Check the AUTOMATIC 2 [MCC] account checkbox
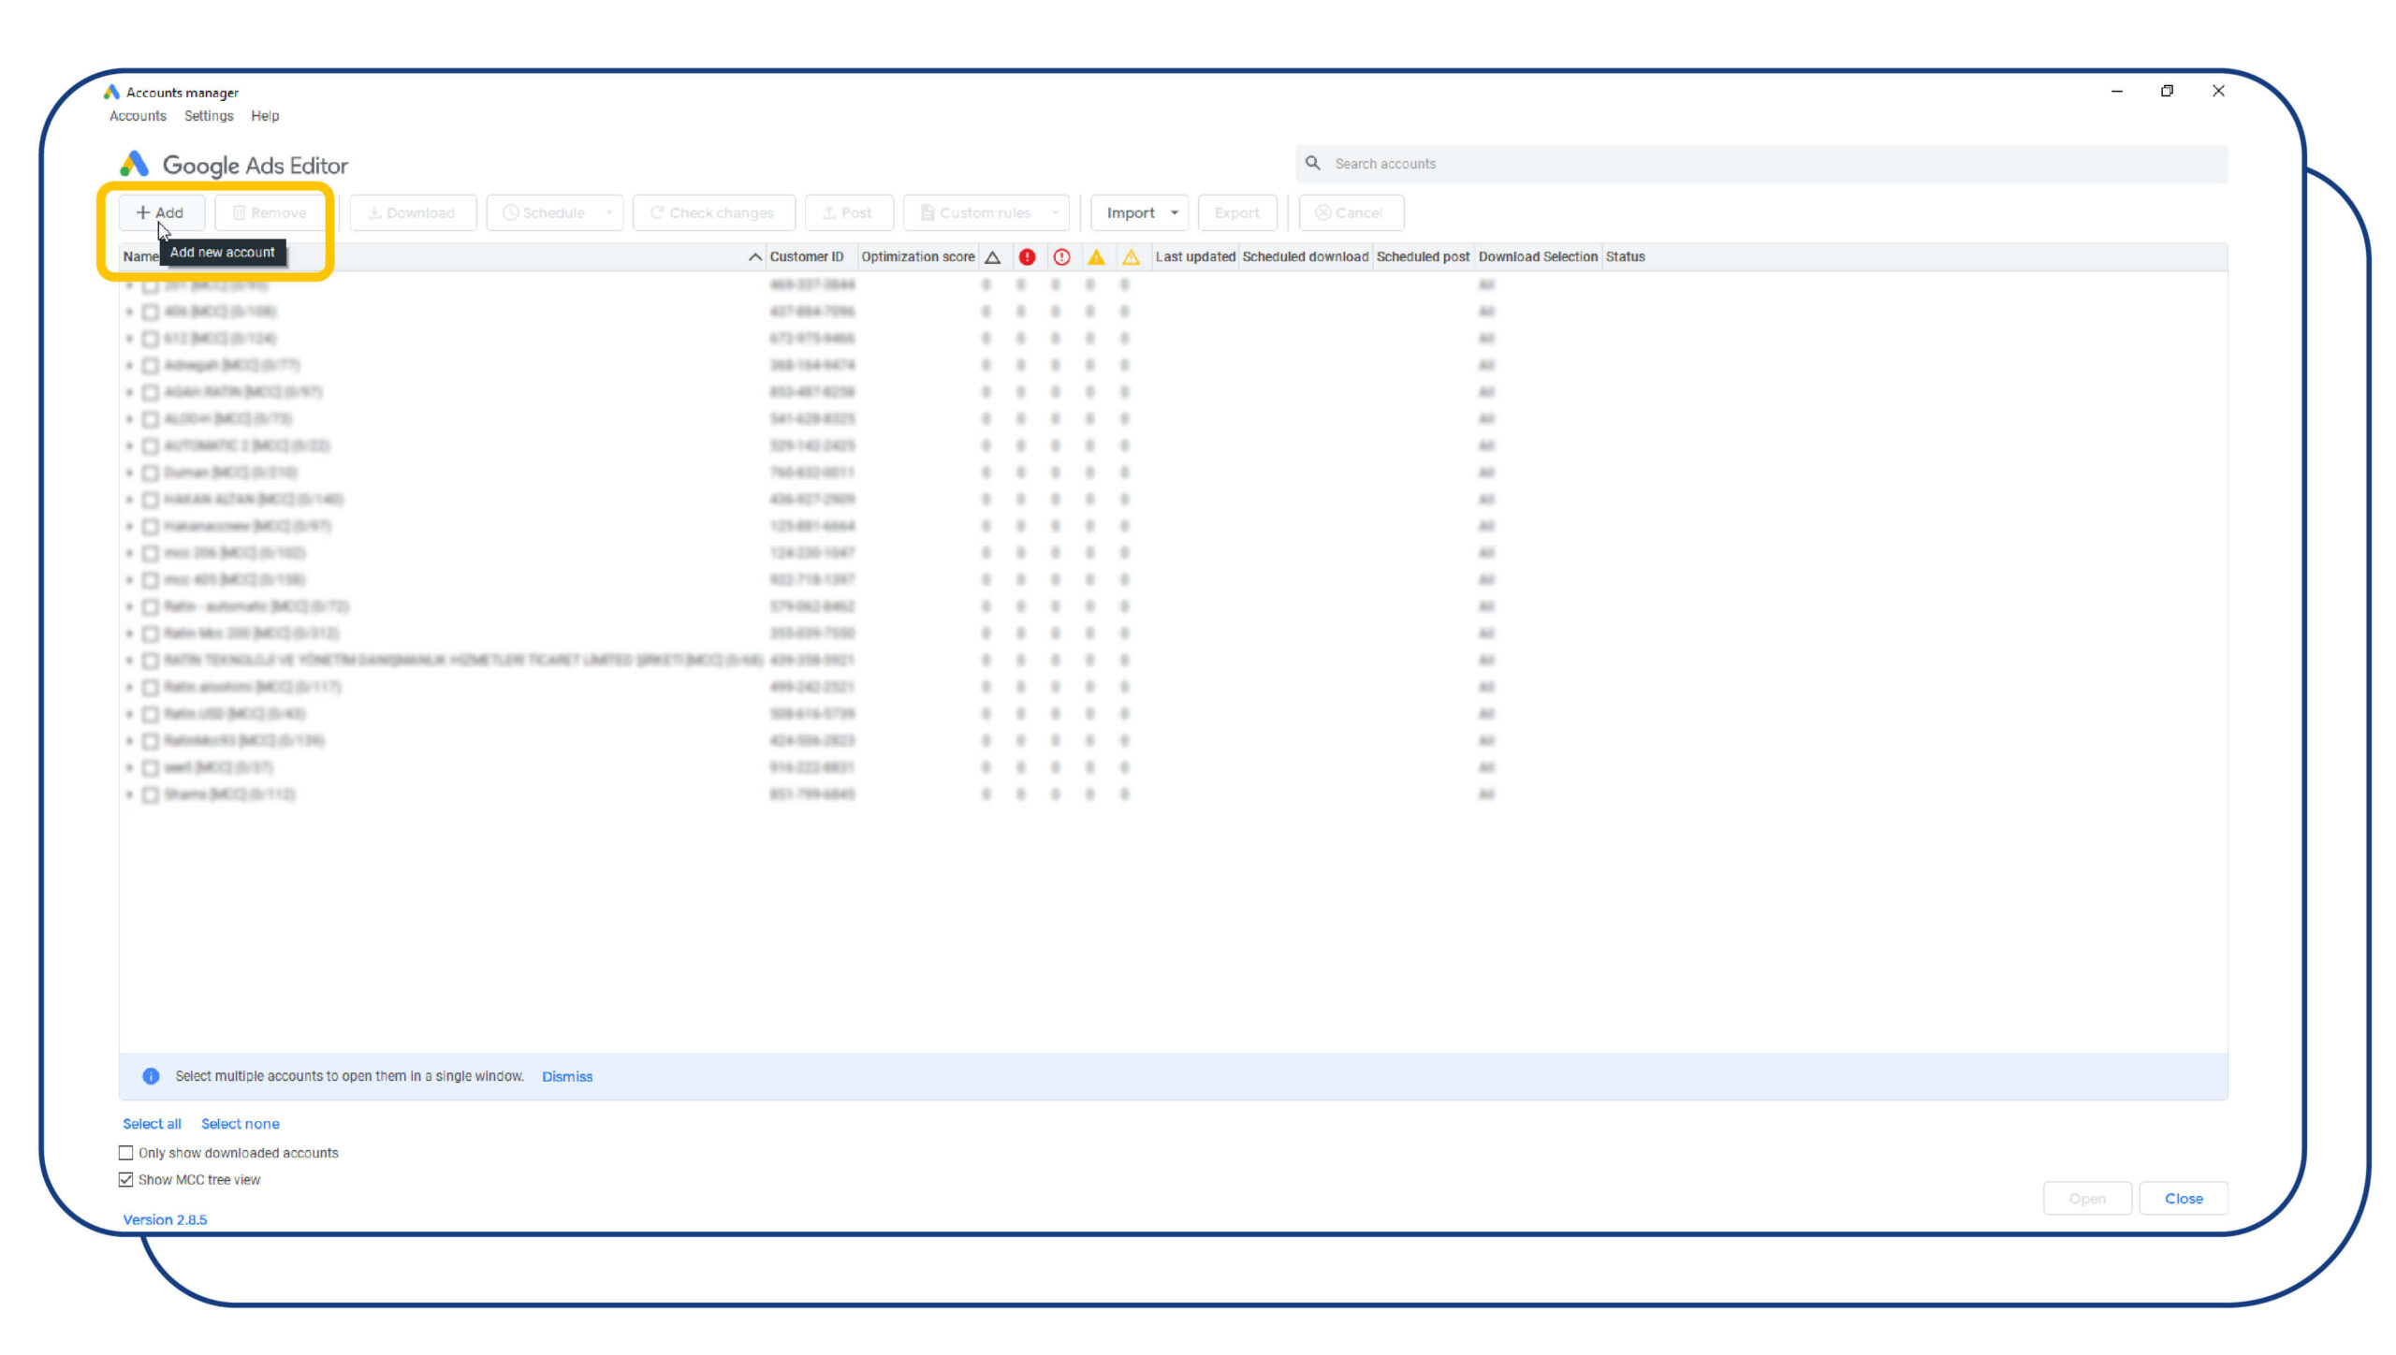This screenshot has width=2396, height=1355. (x=150, y=445)
